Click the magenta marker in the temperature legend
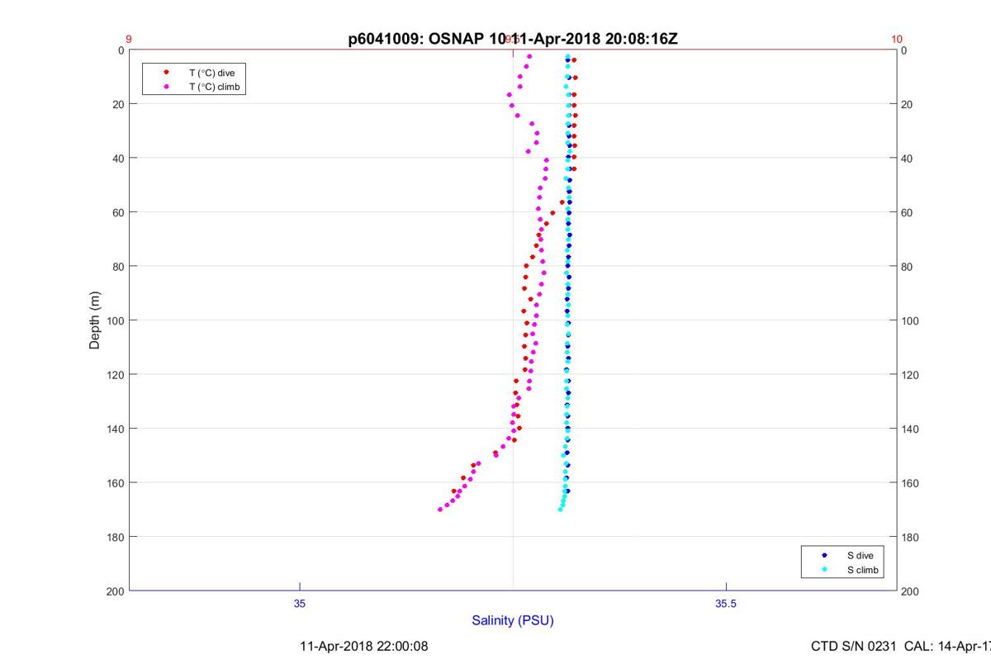The width and height of the screenshot is (991, 664). (x=166, y=86)
